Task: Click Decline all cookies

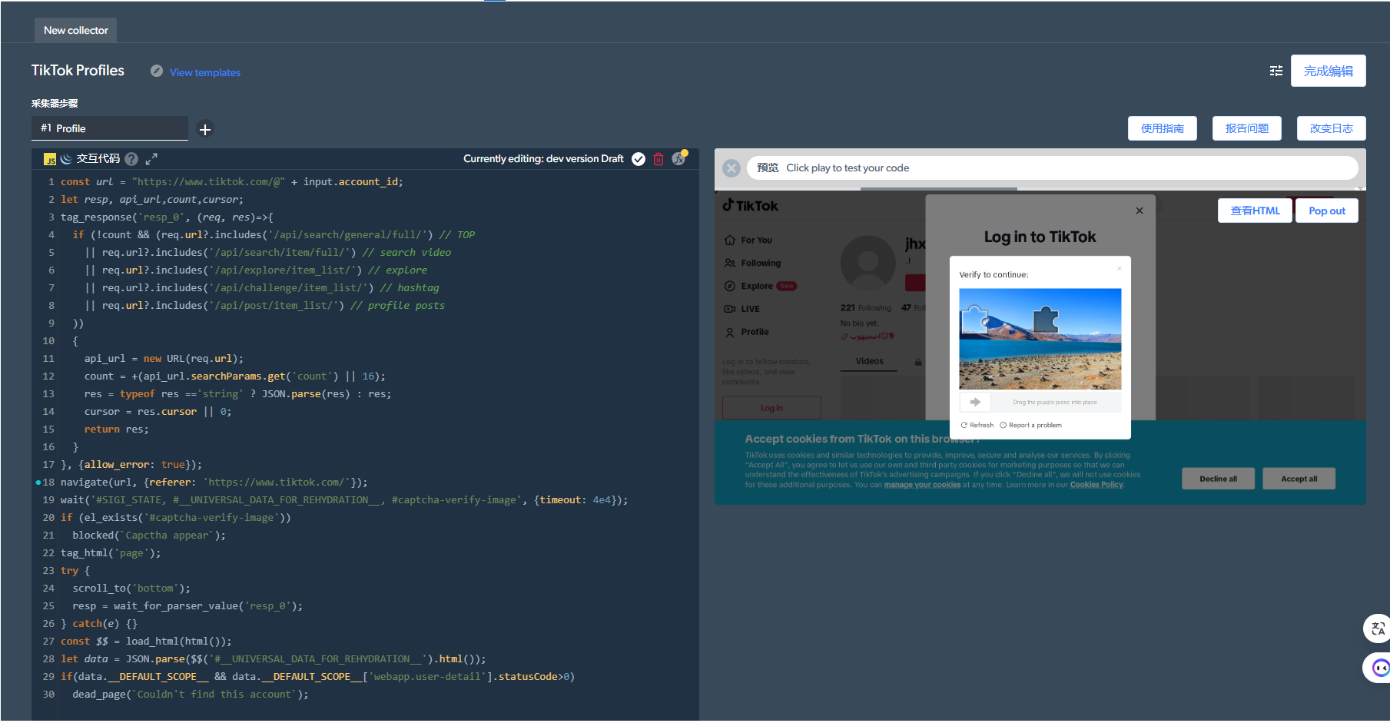Action: click(1218, 479)
